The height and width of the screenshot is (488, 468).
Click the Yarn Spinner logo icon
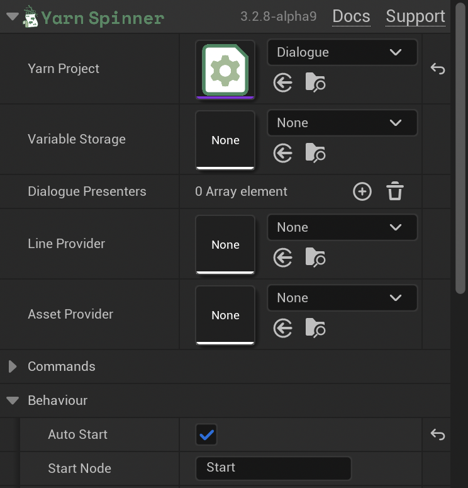pos(30,17)
